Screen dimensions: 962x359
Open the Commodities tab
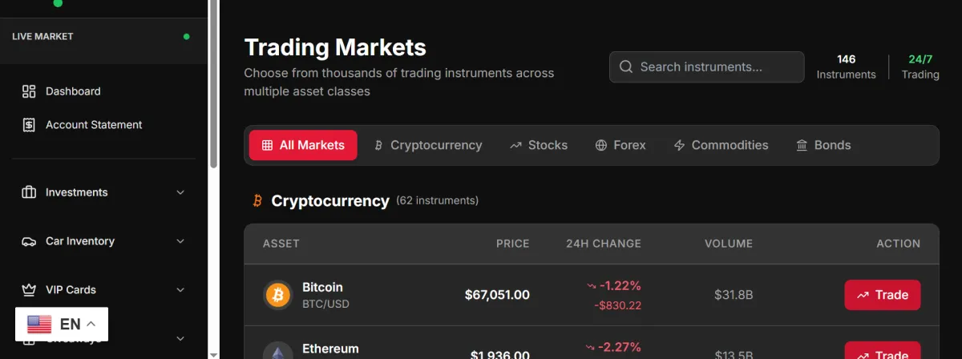pyautogui.click(x=721, y=145)
